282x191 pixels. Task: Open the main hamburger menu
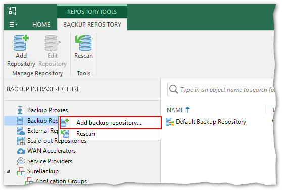(x=13, y=24)
